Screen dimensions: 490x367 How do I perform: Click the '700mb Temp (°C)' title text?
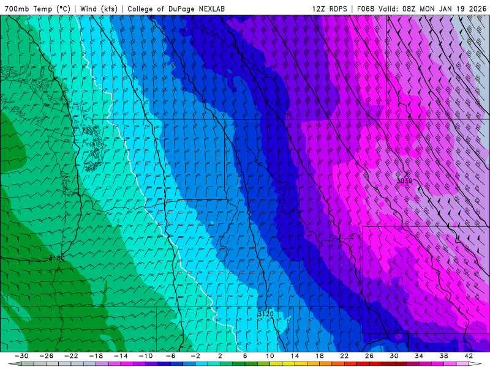click(x=37, y=9)
